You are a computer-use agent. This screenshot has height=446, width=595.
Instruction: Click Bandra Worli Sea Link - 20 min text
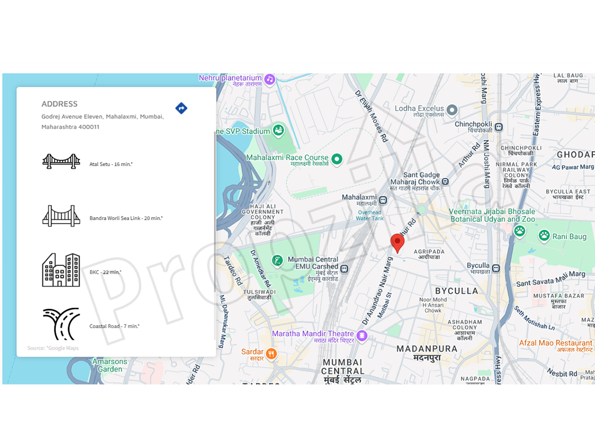(126, 218)
